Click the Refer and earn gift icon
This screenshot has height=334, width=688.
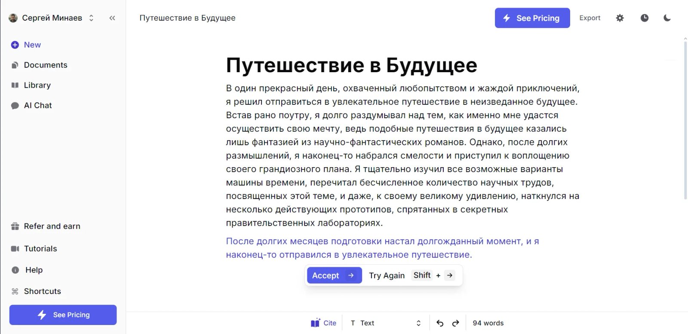pos(15,226)
